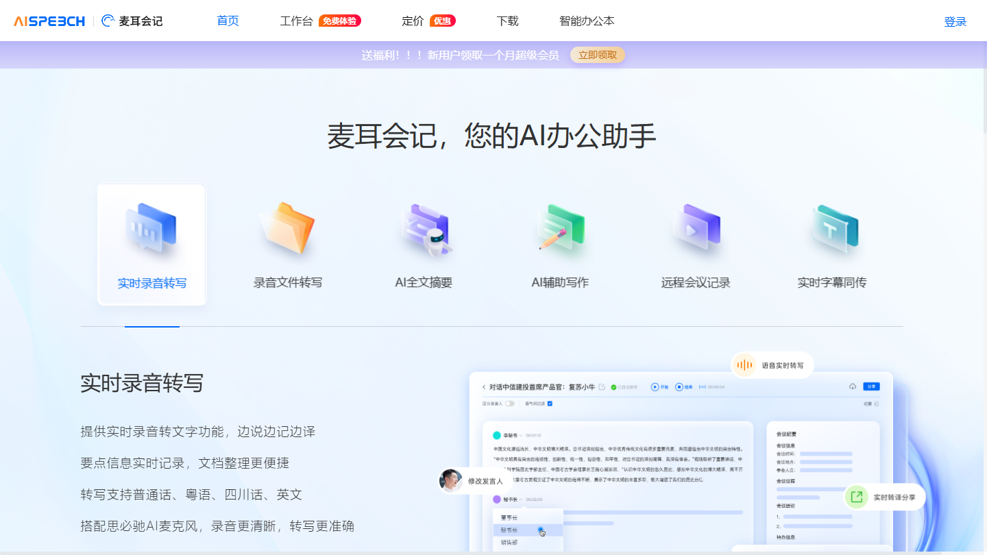The height and width of the screenshot is (555, 987).
Task: Click the 实时录音转写 section heading
Action: pyautogui.click(x=142, y=382)
